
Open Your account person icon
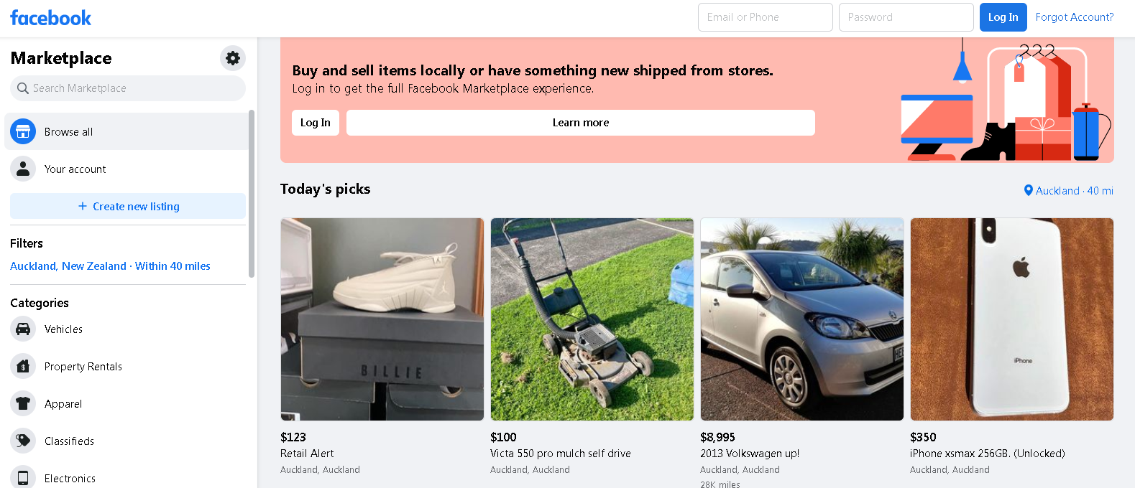[x=23, y=169]
